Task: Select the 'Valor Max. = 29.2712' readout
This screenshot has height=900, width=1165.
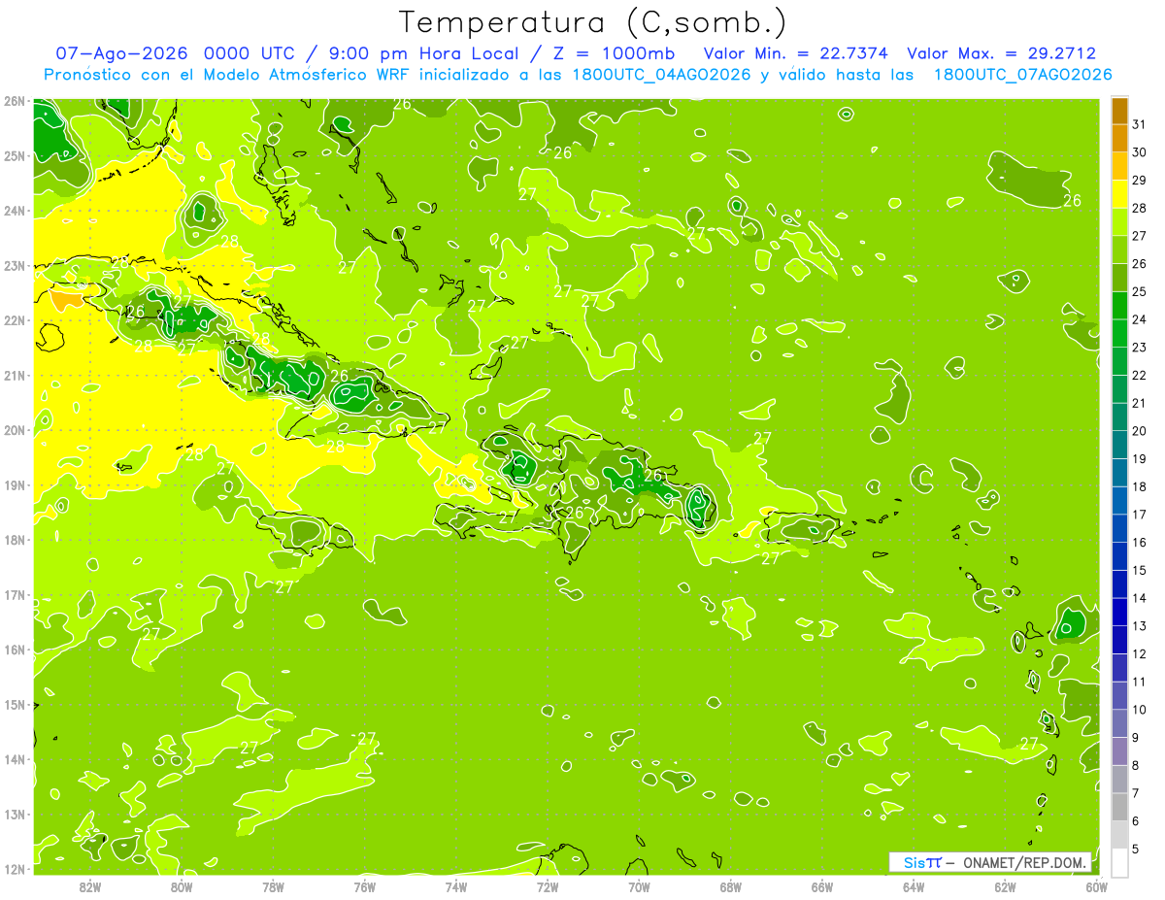Action: coord(1002,53)
